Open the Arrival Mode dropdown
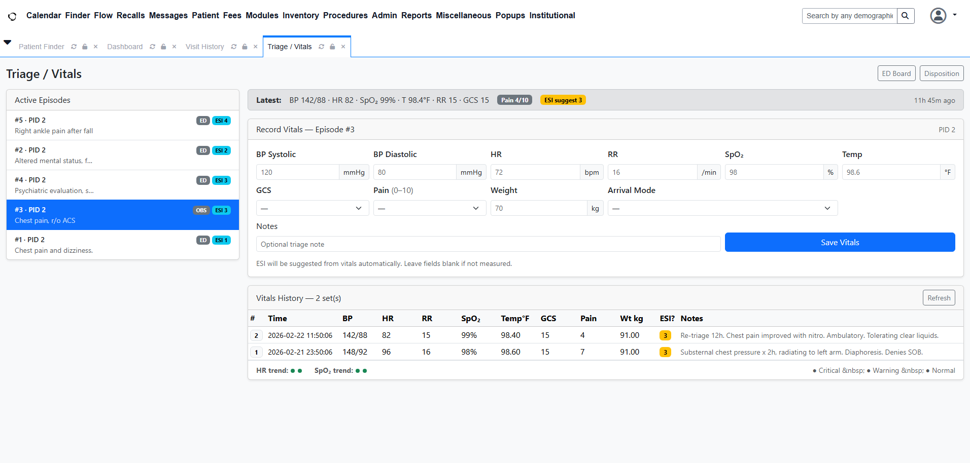 click(722, 208)
